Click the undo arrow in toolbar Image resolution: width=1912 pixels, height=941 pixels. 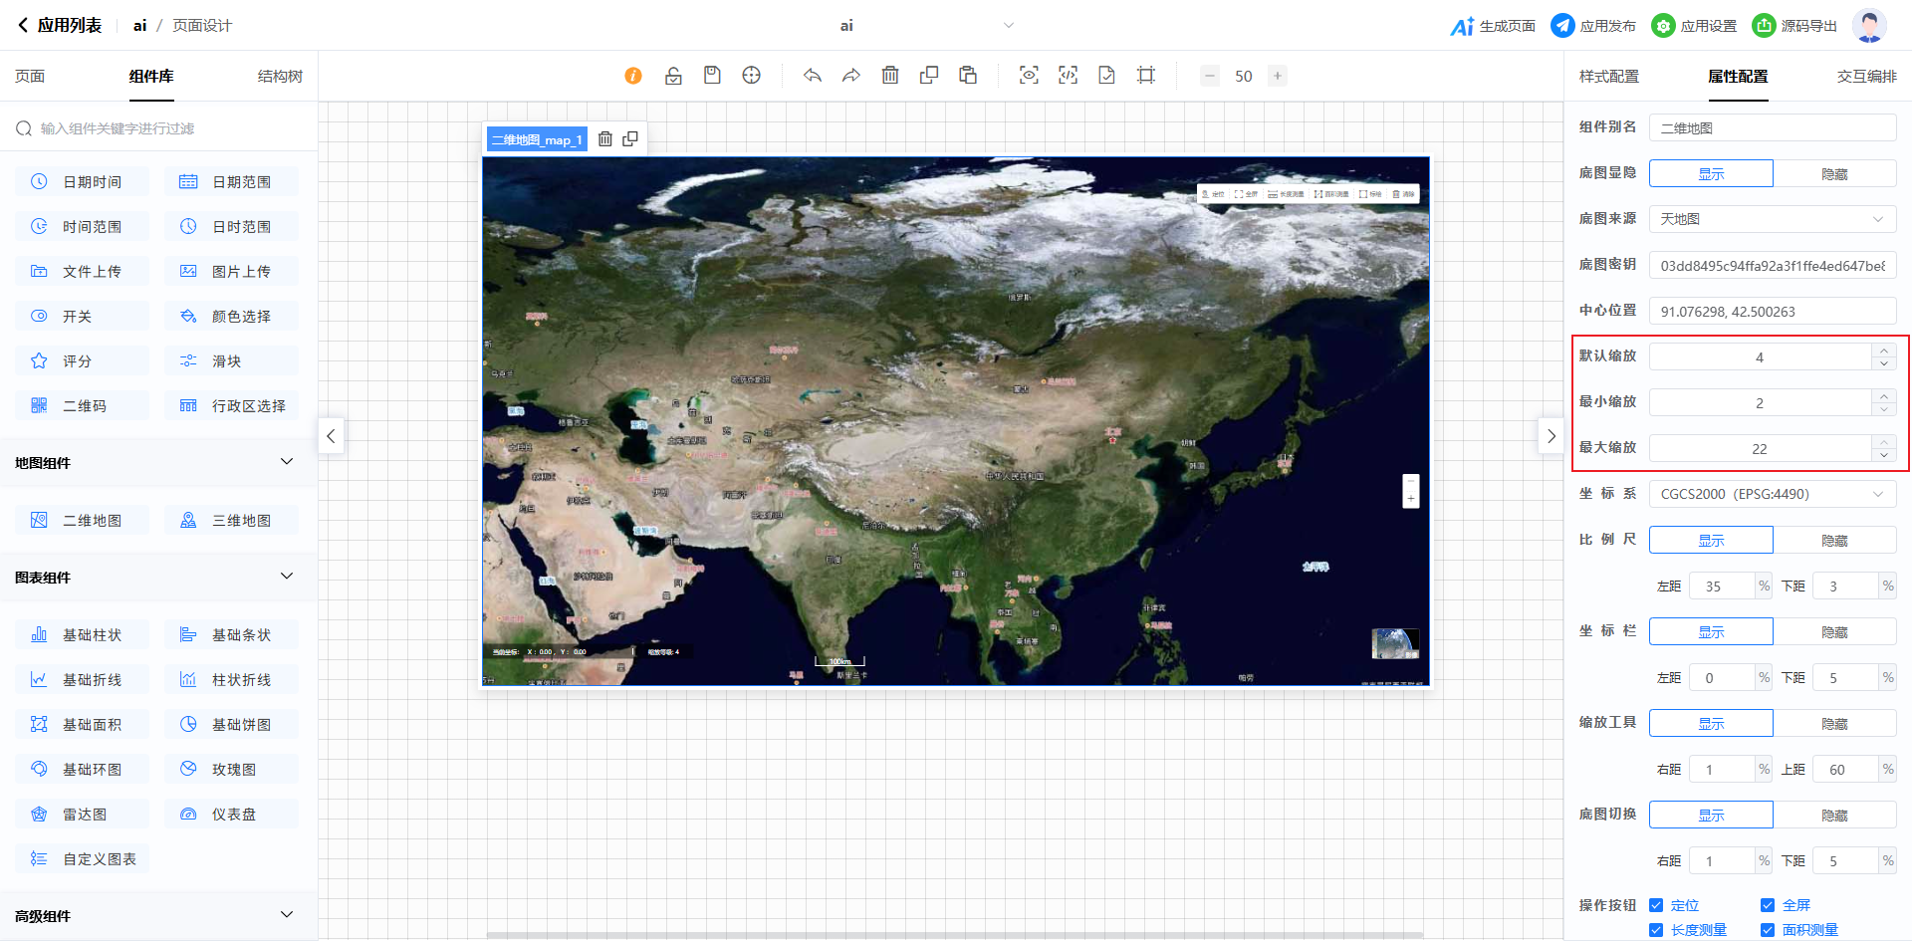813,76
